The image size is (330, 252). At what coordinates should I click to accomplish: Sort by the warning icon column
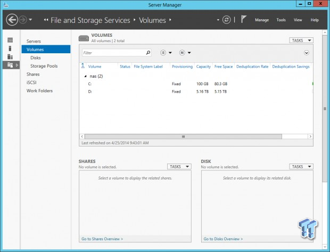coord(82,67)
